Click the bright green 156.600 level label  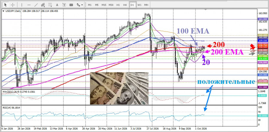(x=263, y=59)
